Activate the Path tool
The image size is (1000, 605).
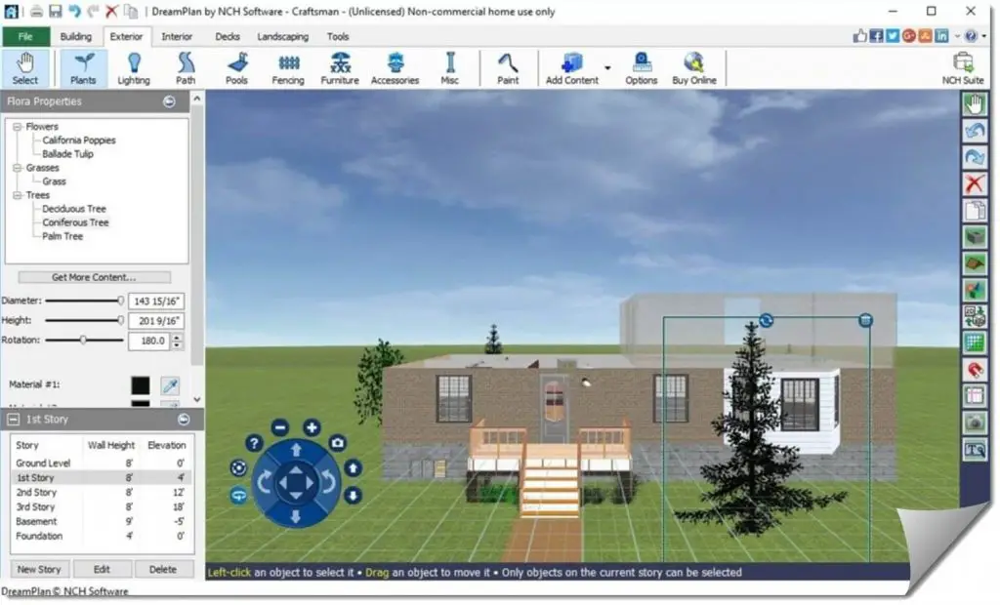click(186, 67)
